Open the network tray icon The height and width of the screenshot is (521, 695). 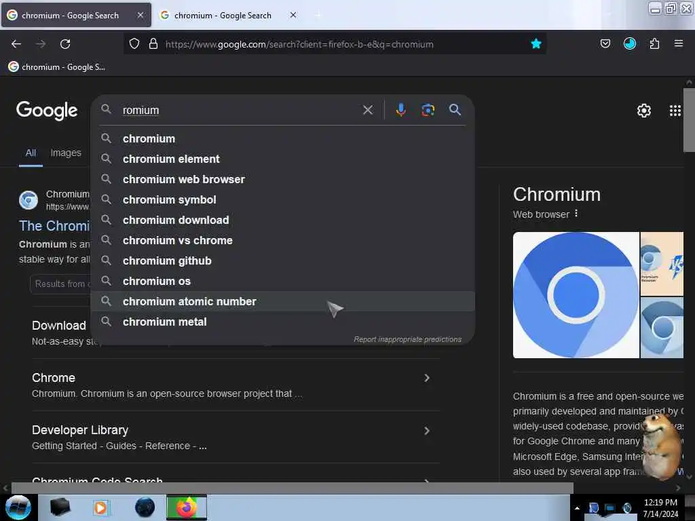tap(610, 508)
